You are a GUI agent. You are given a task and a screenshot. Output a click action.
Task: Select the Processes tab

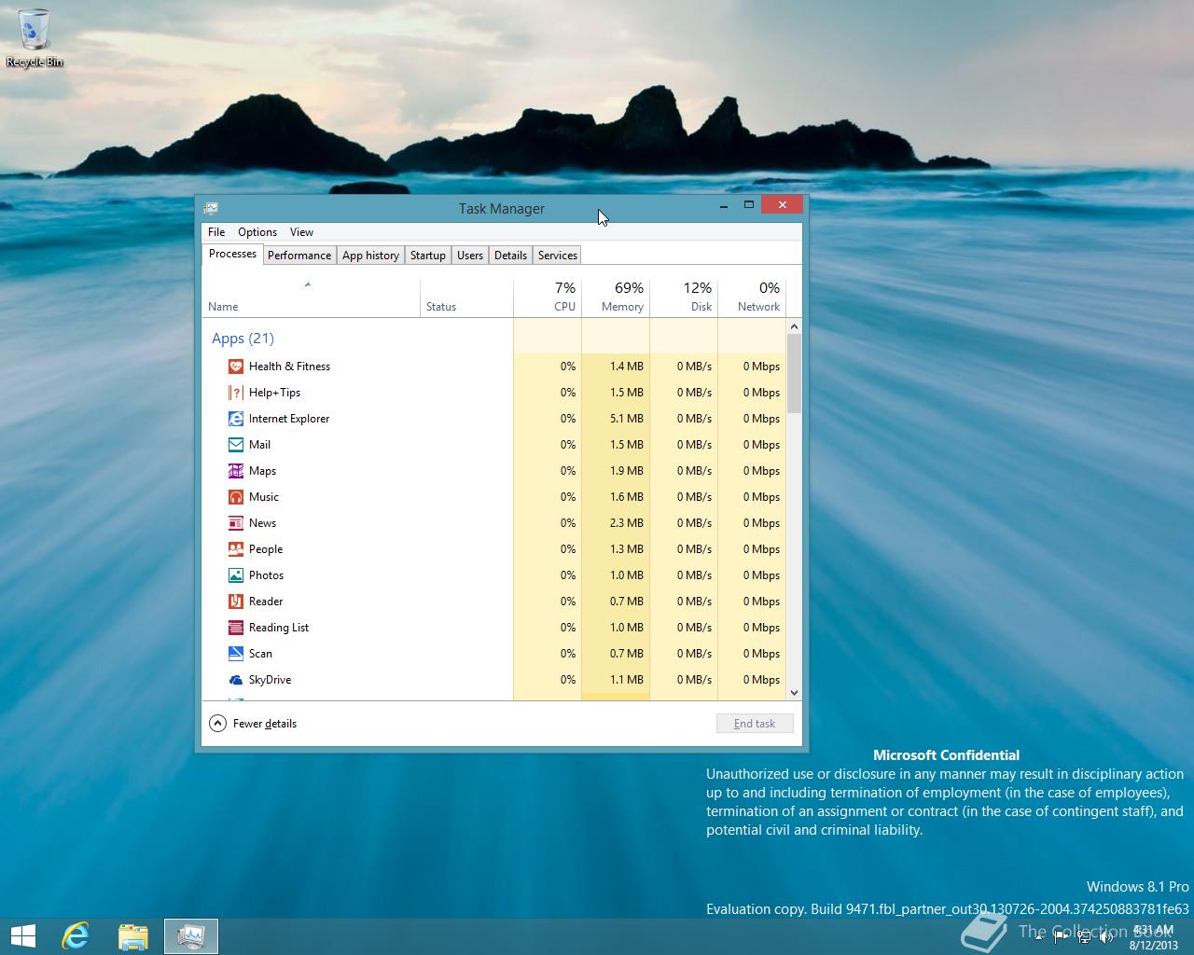(x=232, y=254)
